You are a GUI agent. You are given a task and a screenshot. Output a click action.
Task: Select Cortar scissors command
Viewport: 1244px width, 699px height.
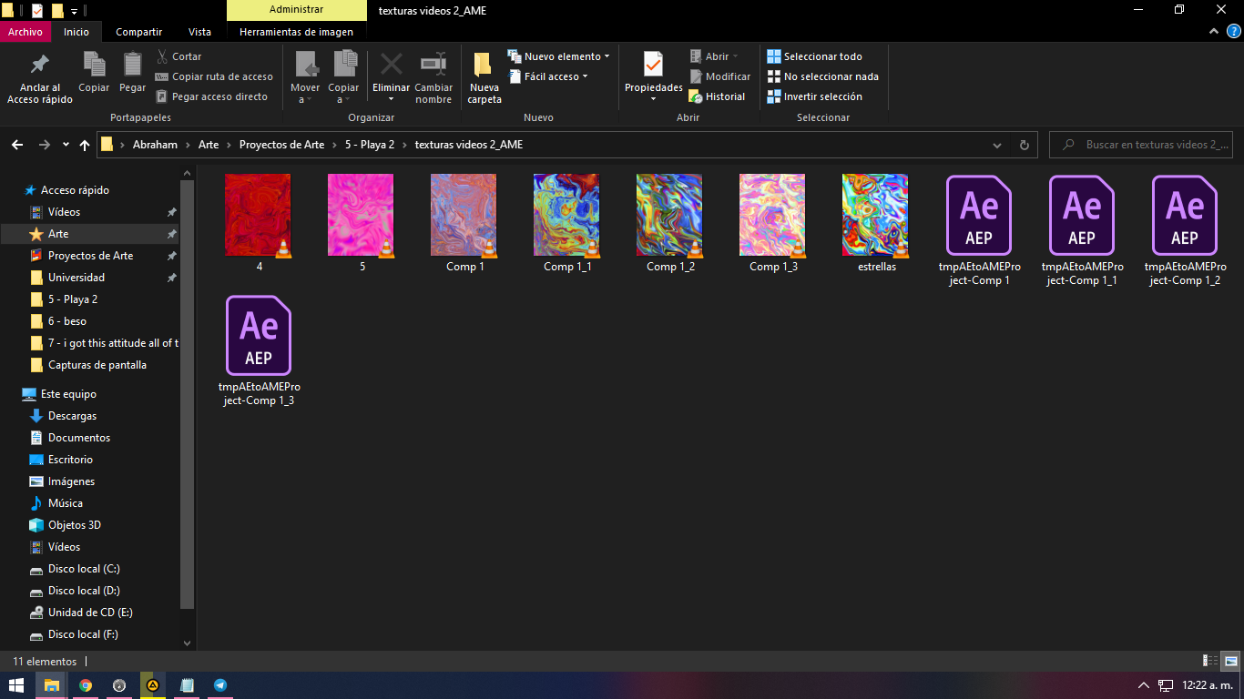[178, 56]
